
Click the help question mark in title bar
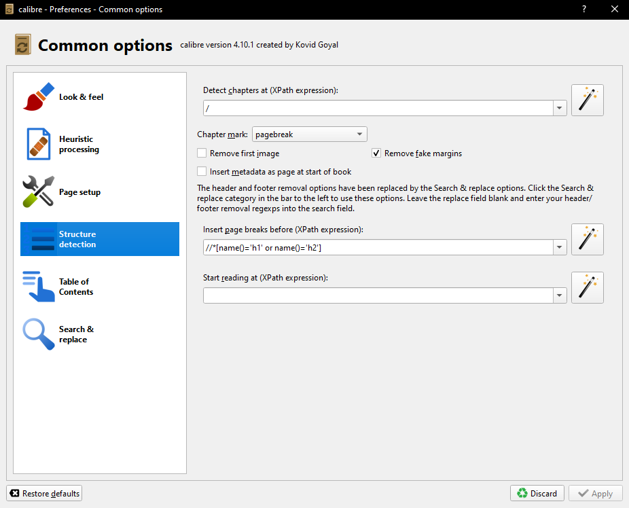(x=584, y=10)
